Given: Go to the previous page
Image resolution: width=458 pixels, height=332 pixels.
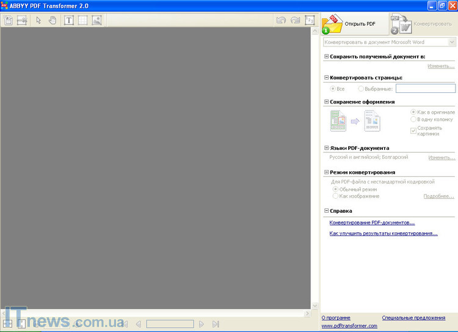Looking at the screenshot, I should (139, 324).
